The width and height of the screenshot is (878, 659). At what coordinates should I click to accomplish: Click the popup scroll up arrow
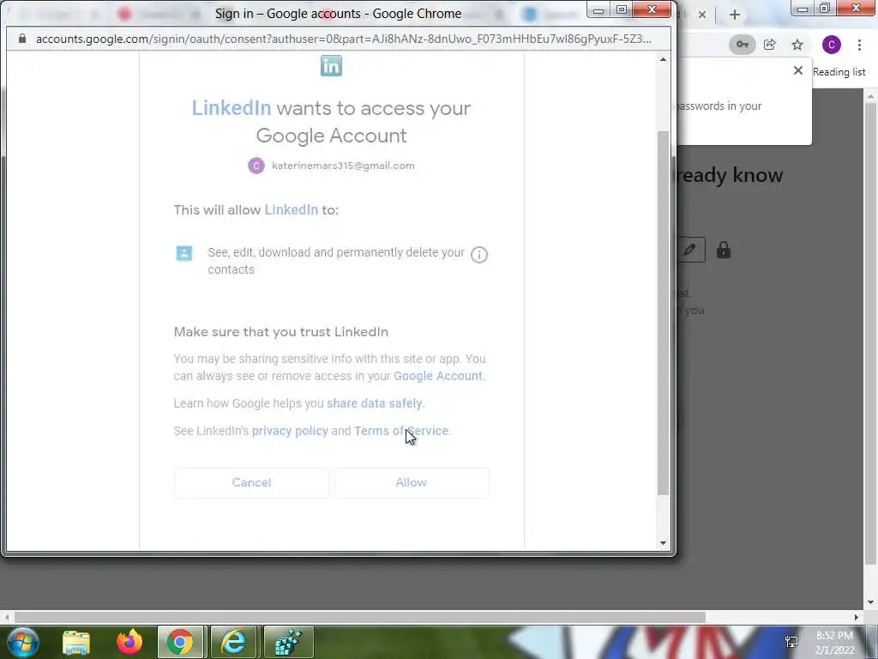(663, 59)
